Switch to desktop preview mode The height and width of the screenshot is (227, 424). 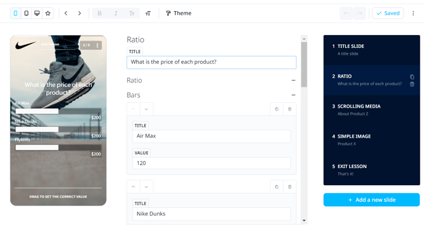(37, 13)
